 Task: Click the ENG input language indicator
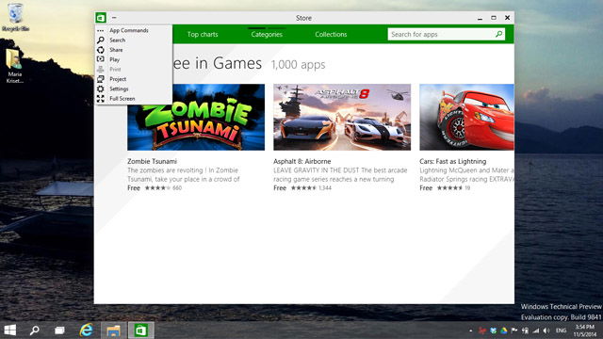pos(561,331)
